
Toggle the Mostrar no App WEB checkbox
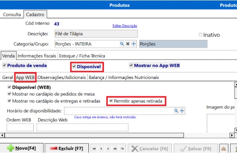[131, 65]
